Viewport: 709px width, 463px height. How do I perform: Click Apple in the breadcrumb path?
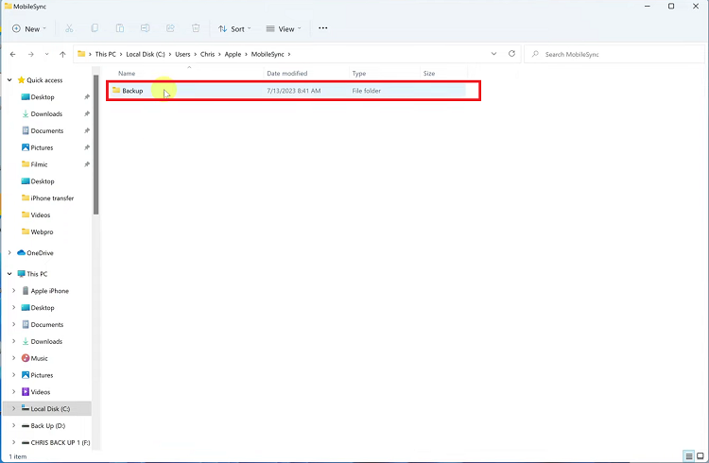tap(233, 54)
